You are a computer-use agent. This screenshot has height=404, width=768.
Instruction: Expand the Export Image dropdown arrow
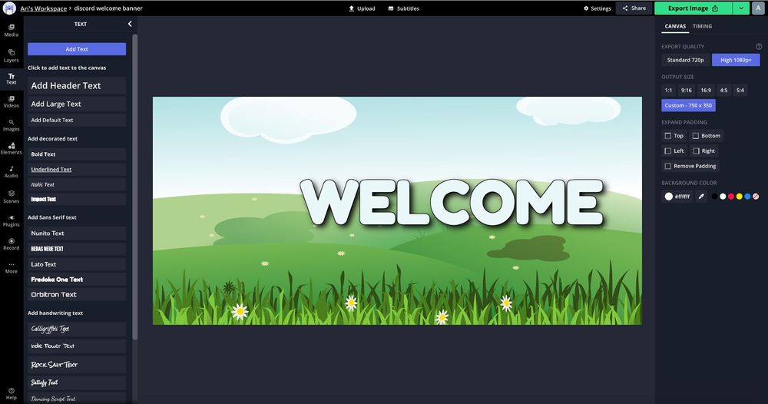click(x=740, y=8)
